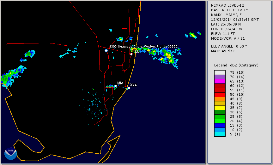Screen dimensions: 273x165
Task: Click the MODE/VCP: A / 21 text
Action: coord(228,38)
